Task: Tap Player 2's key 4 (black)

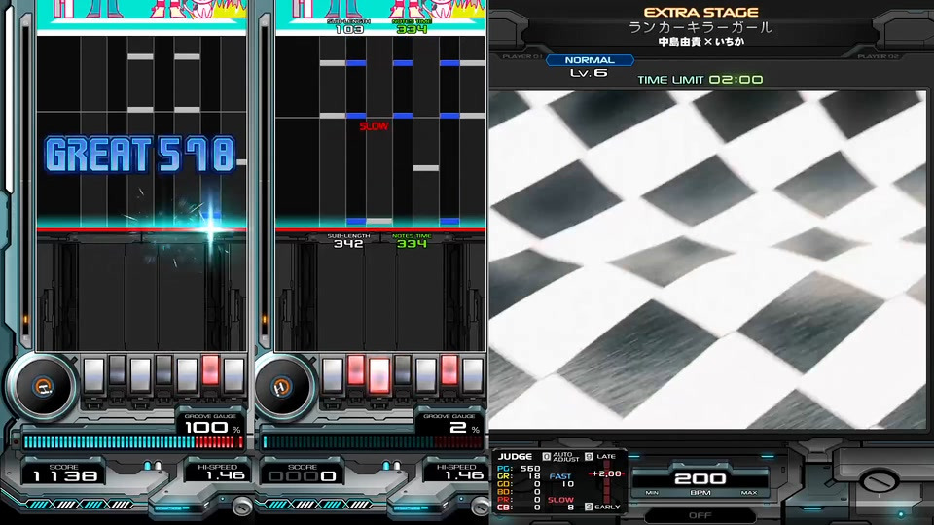Action: (x=403, y=370)
